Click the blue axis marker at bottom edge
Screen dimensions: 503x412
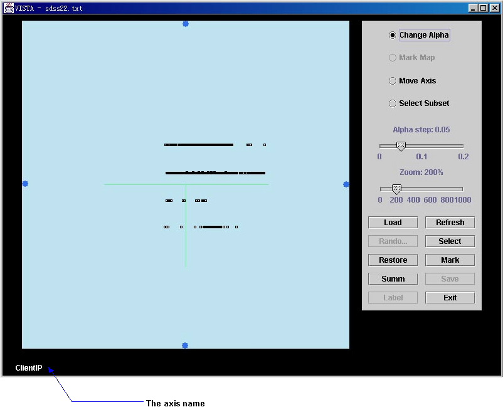coord(185,346)
